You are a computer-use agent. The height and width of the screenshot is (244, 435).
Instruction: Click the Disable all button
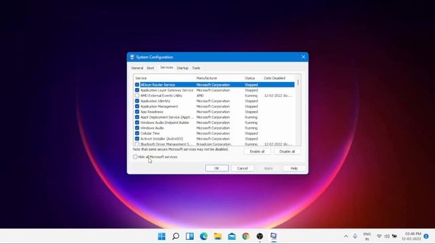point(287,152)
